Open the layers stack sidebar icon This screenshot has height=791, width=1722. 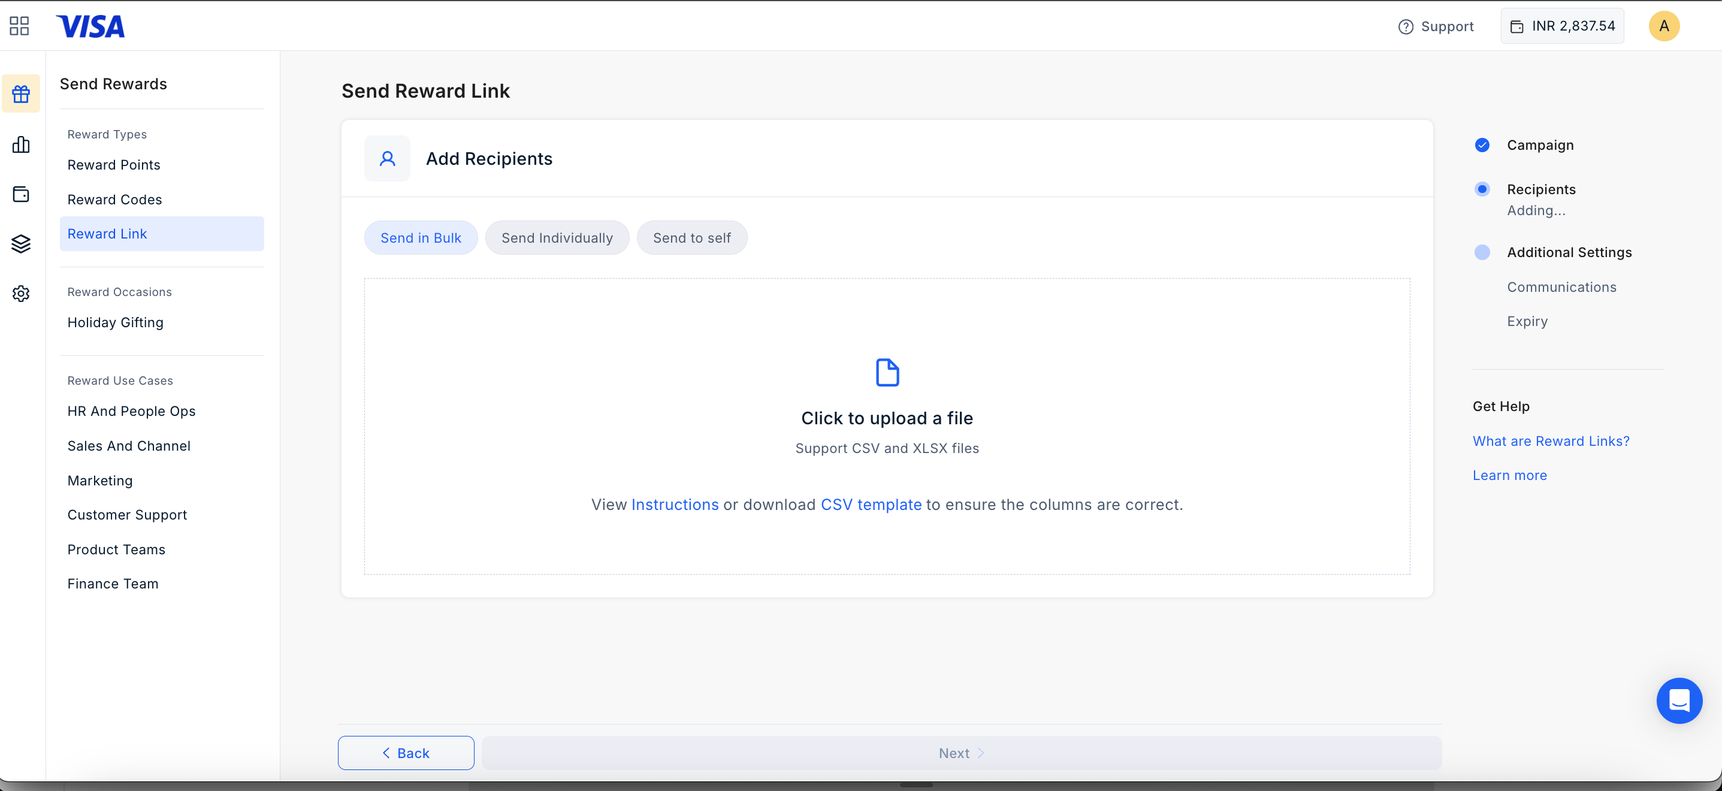pyautogui.click(x=21, y=243)
